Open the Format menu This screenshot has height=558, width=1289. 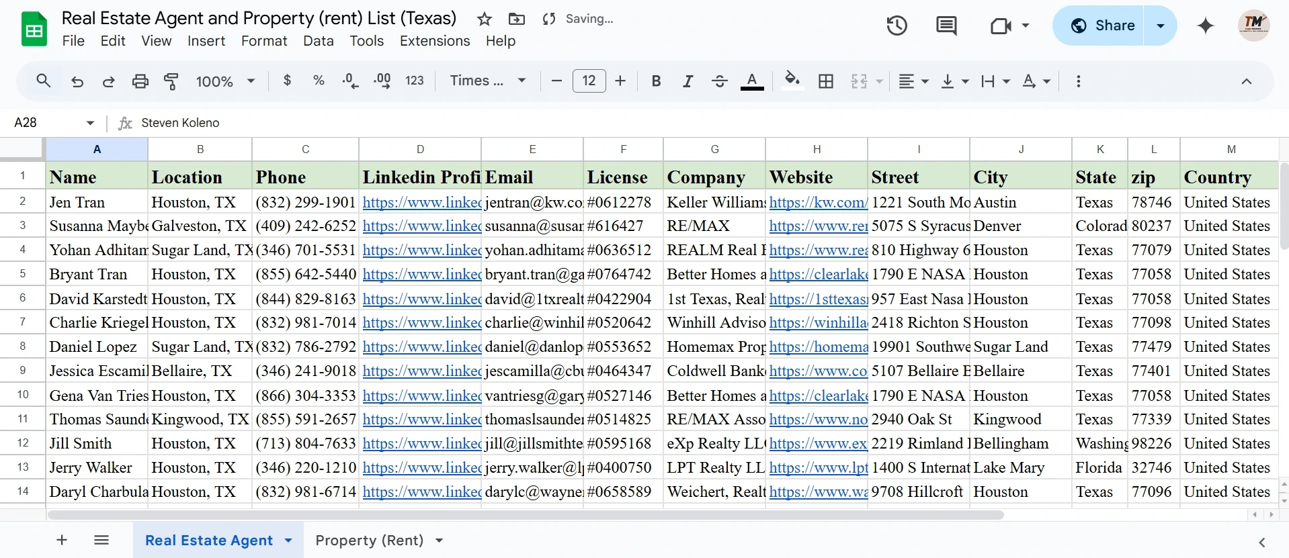(264, 41)
